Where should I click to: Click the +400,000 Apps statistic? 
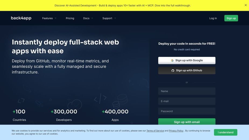[115, 115]
